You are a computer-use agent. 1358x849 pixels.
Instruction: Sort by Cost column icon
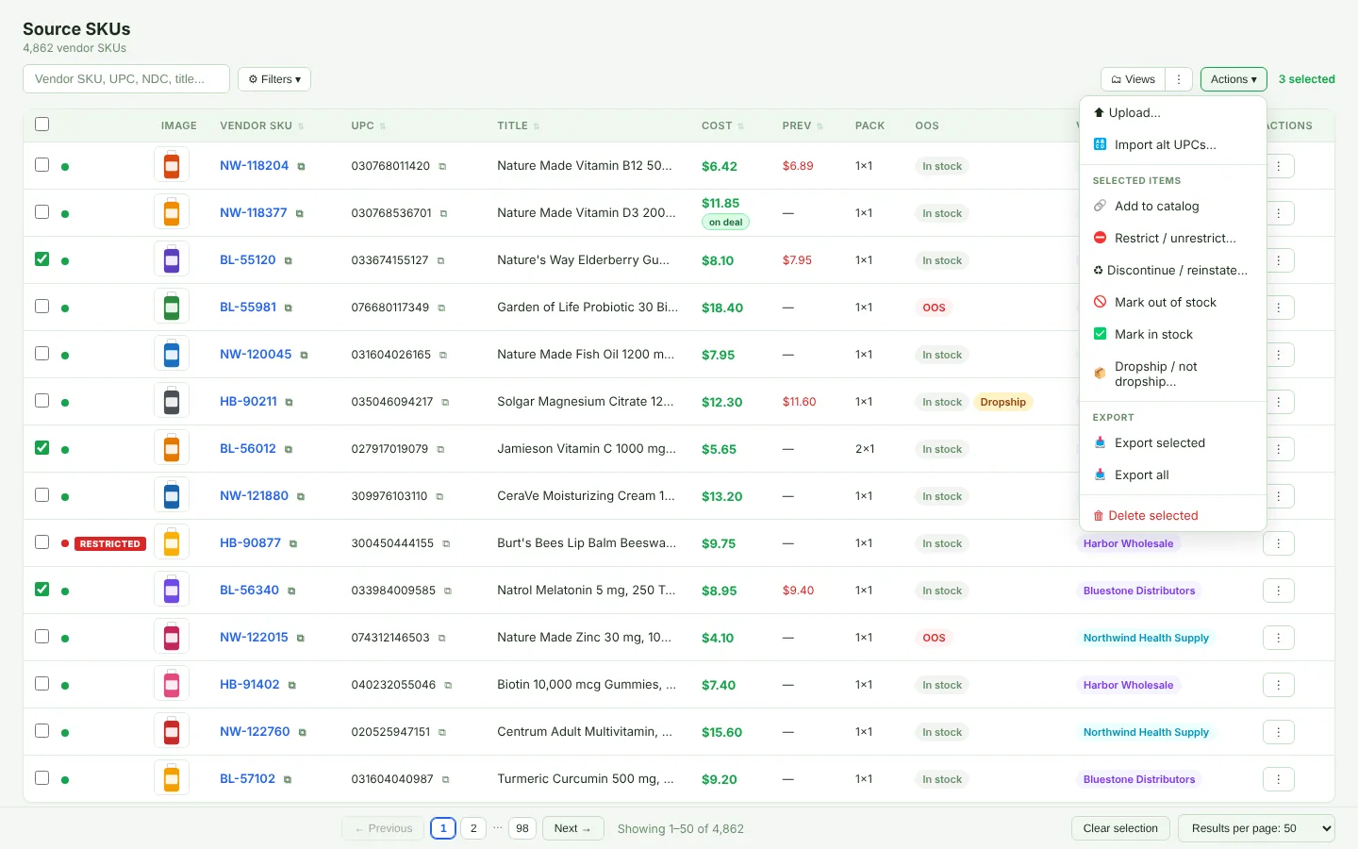741,126
